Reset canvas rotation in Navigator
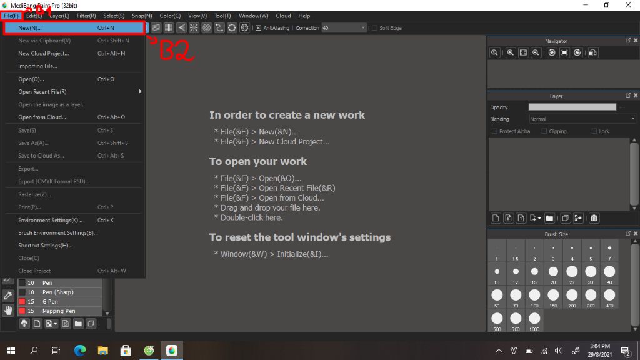This screenshot has height=360, width=640. (564, 52)
